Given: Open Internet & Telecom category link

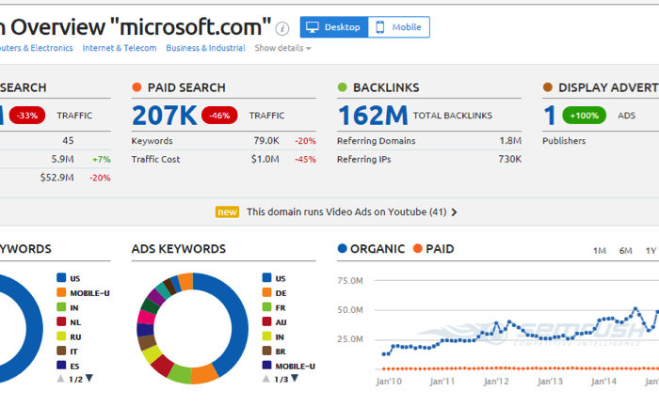Looking at the screenshot, I should 120,48.
